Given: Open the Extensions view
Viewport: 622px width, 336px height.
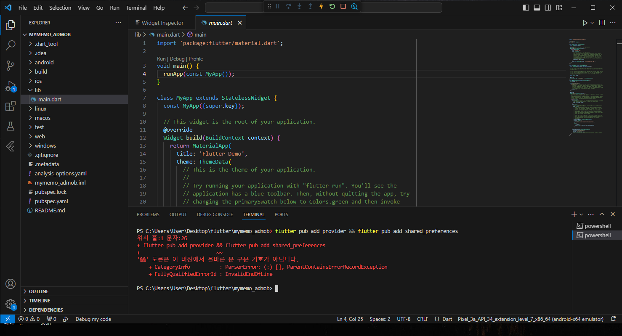Looking at the screenshot, I should coord(11,106).
